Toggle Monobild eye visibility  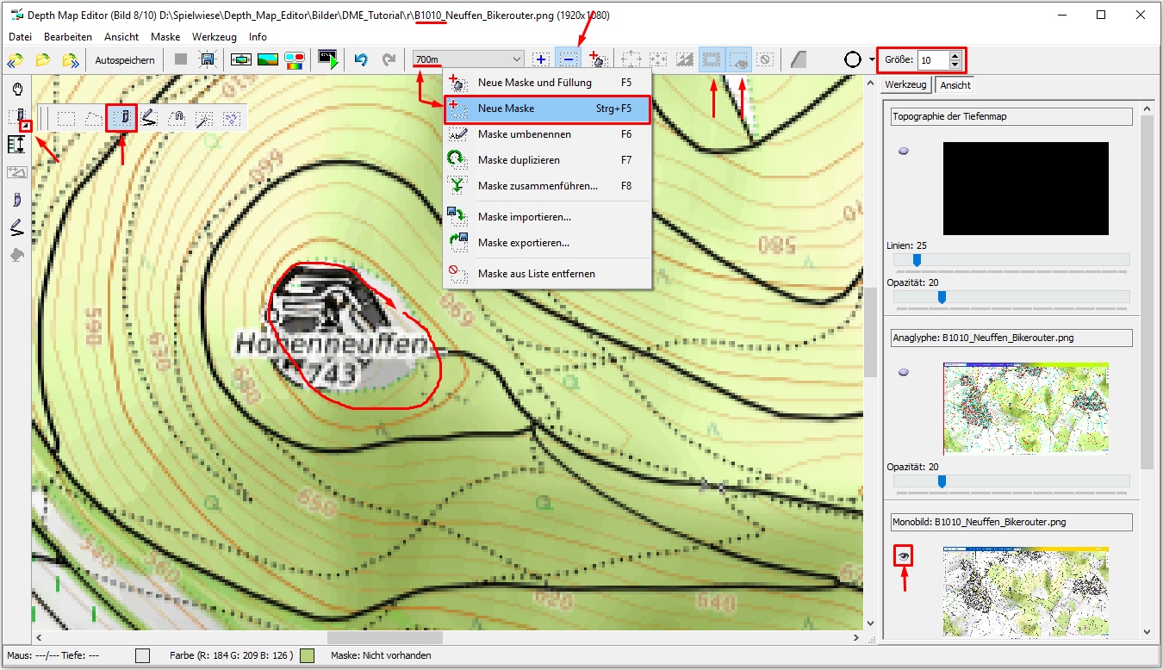pyautogui.click(x=904, y=556)
